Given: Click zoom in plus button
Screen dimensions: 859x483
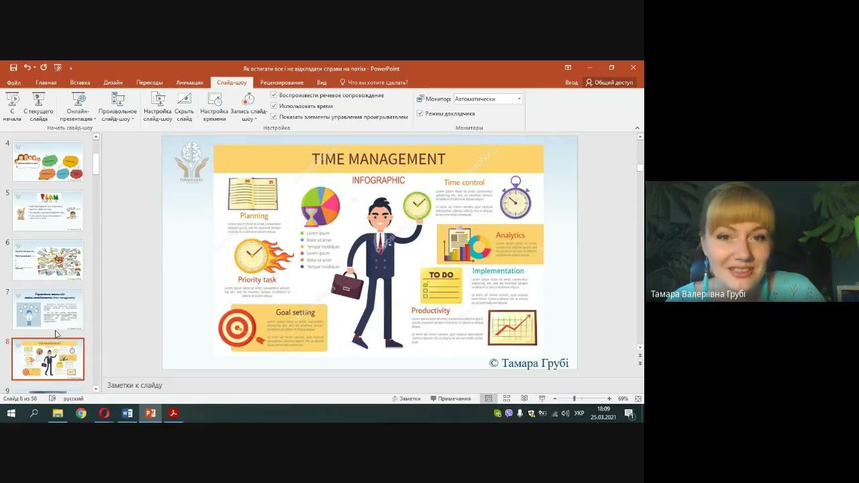Looking at the screenshot, I should (x=609, y=398).
